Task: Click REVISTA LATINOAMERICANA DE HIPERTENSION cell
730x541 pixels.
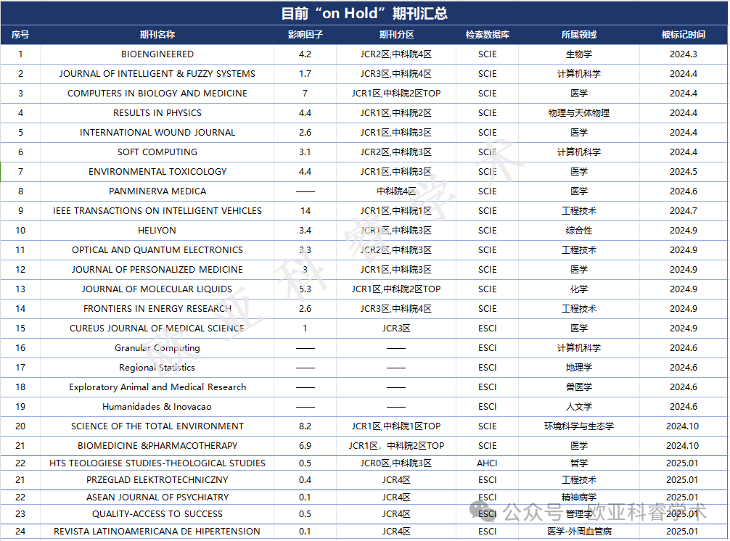Action: tap(157, 531)
